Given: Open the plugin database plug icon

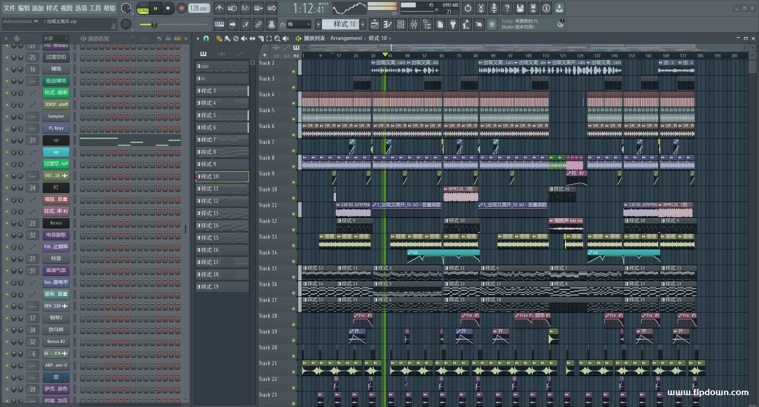Looking at the screenshot, I should pos(453,25).
